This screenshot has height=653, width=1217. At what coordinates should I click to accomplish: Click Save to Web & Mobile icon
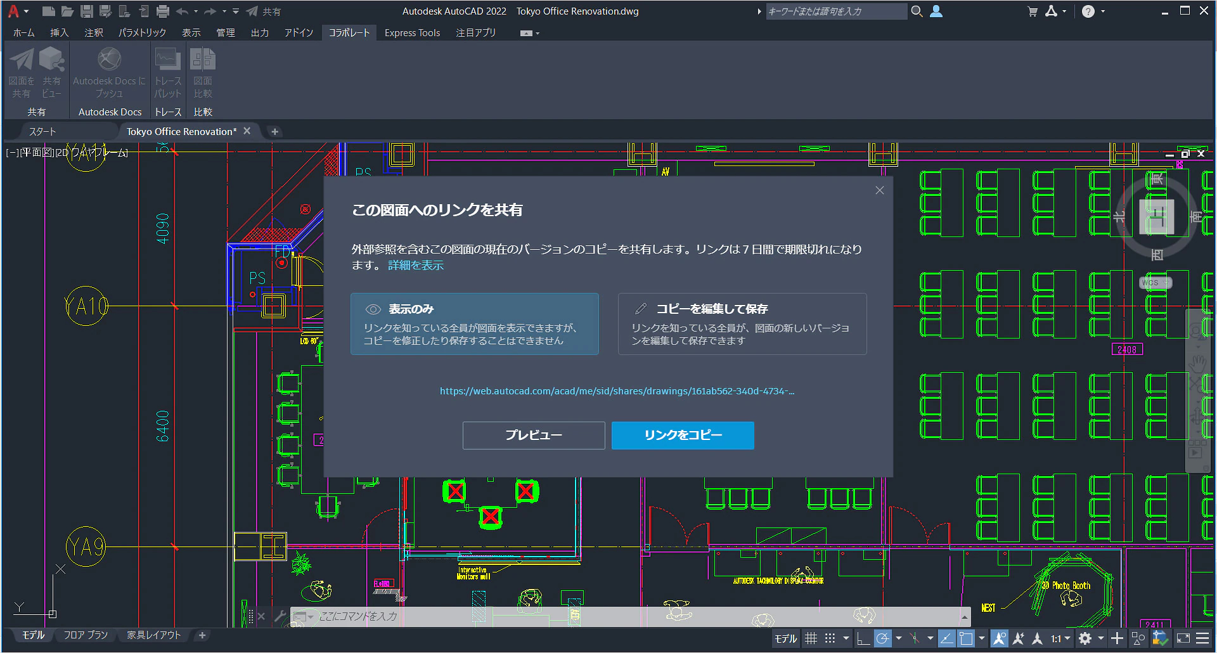coord(144,11)
